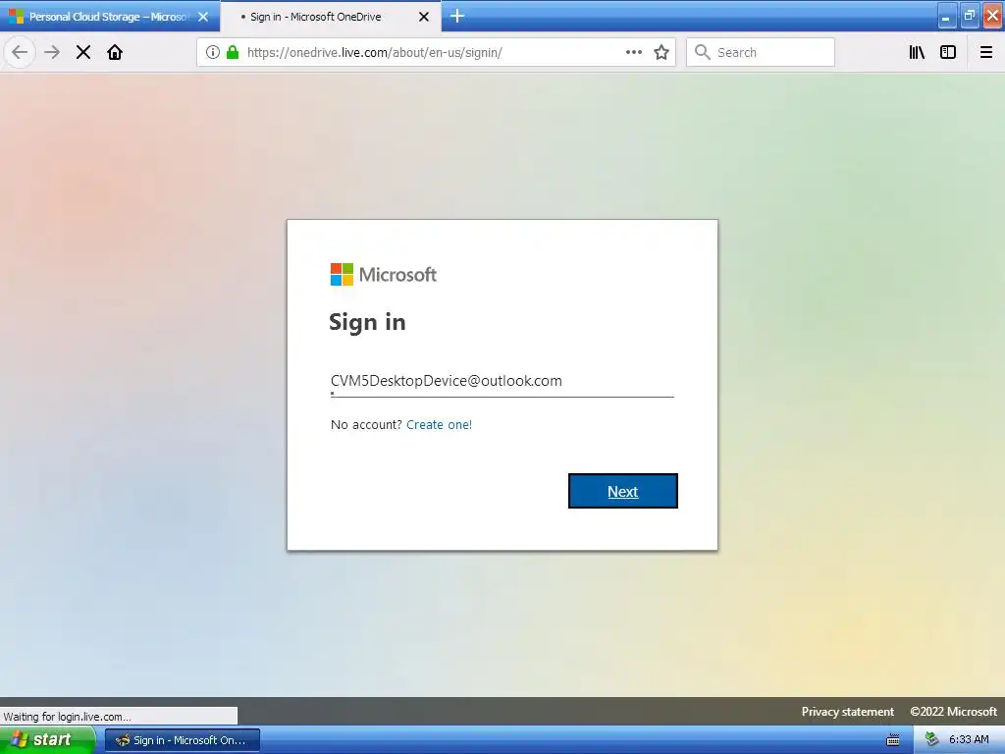The height and width of the screenshot is (754, 1005).
Task: Restore down the Firefox window
Action: click(969, 16)
